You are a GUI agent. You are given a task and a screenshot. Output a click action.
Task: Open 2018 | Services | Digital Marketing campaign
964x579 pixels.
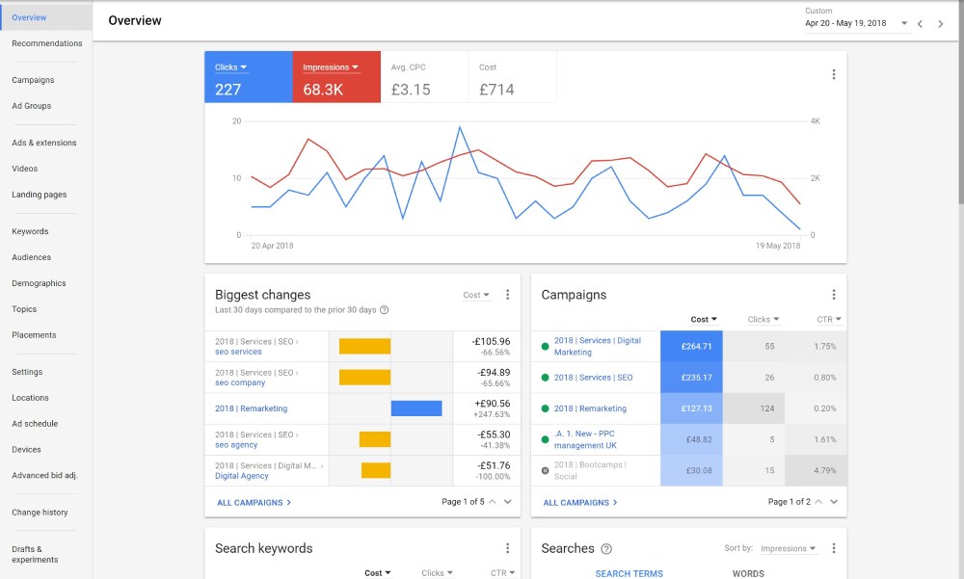point(597,347)
